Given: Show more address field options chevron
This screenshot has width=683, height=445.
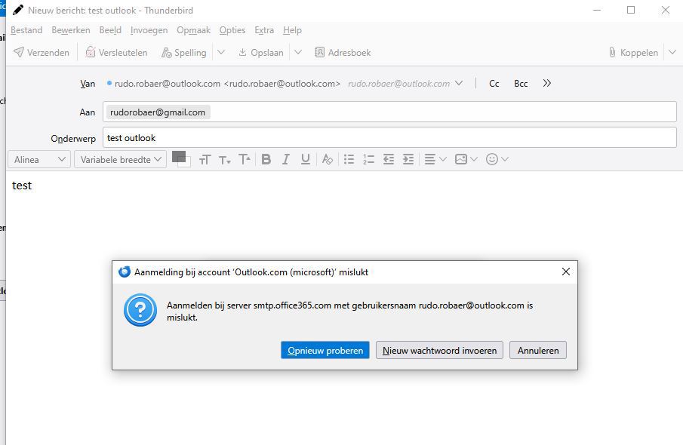Looking at the screenshot, I should pyautogui.click(x=547, y=83).
